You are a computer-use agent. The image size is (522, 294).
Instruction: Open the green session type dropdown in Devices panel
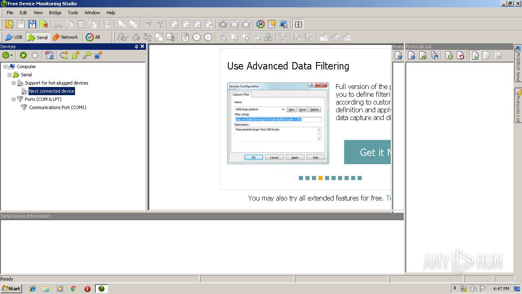[x=7, y=55]
